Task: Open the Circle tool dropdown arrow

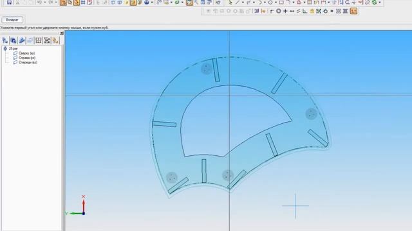Action: click(x=276, y=3)
